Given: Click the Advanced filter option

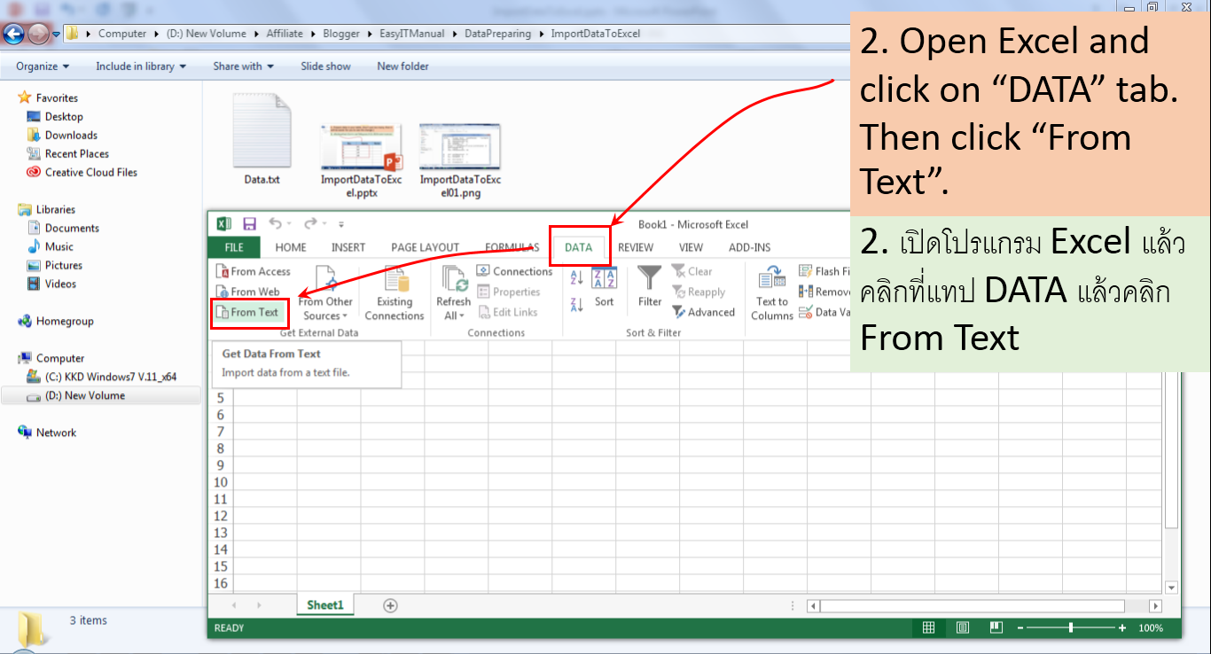Looking at the screenshot, I should click(x=705, y=312).
